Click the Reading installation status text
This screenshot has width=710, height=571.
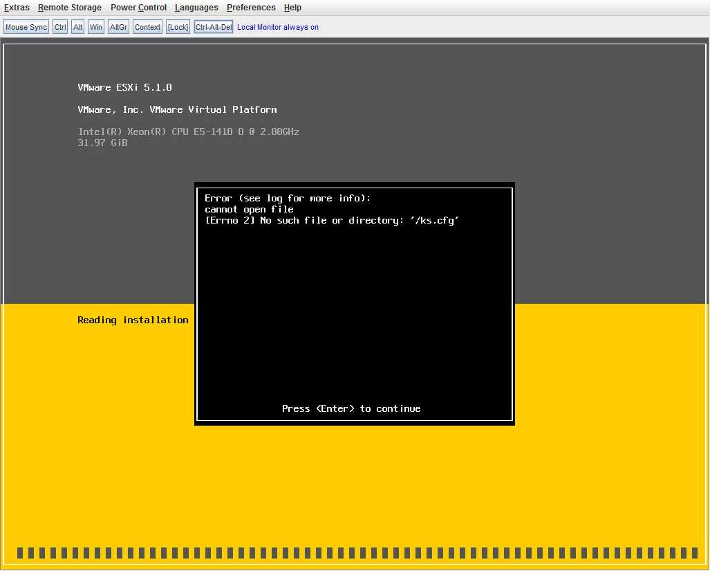[x=133, y=320]
